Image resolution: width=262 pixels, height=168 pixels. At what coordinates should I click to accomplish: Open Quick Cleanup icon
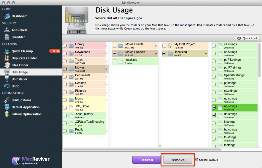click(x=7, y=51)
